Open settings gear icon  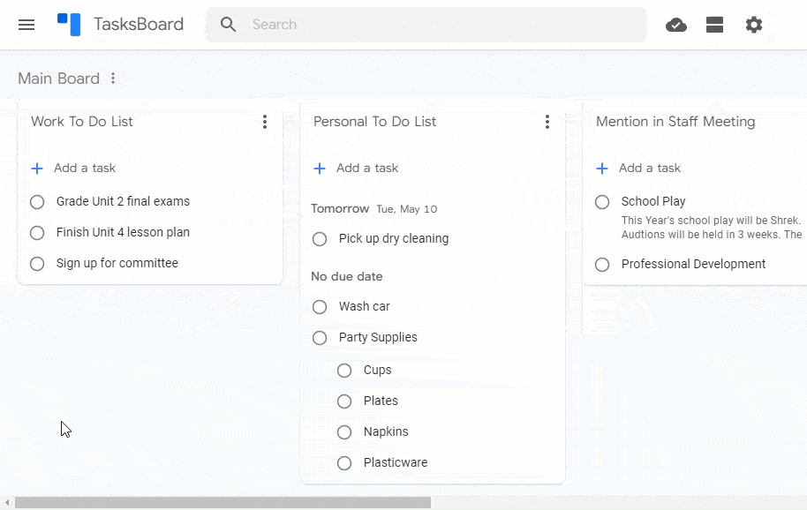[x=753, y=25]
